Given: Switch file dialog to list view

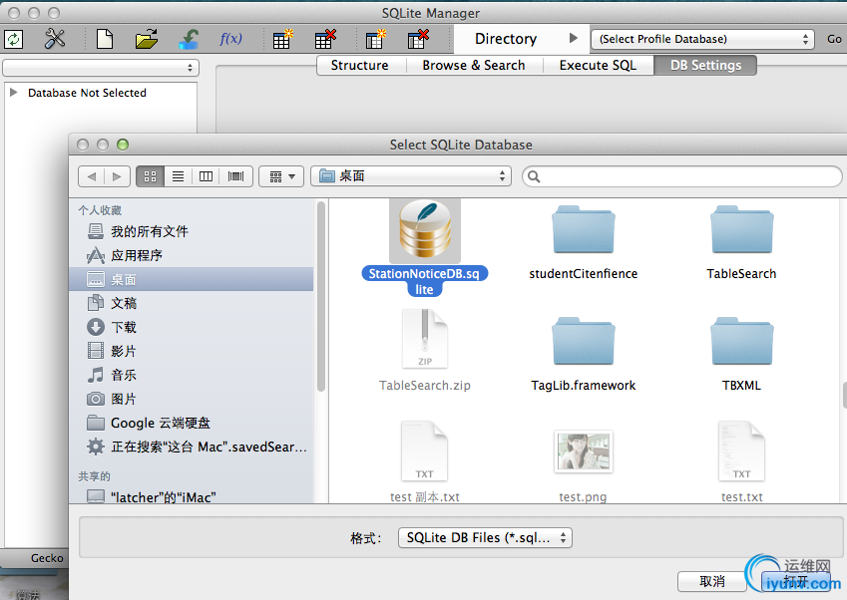Looking at the screenshot, I should pyautogui.click(x=178, y=176).
